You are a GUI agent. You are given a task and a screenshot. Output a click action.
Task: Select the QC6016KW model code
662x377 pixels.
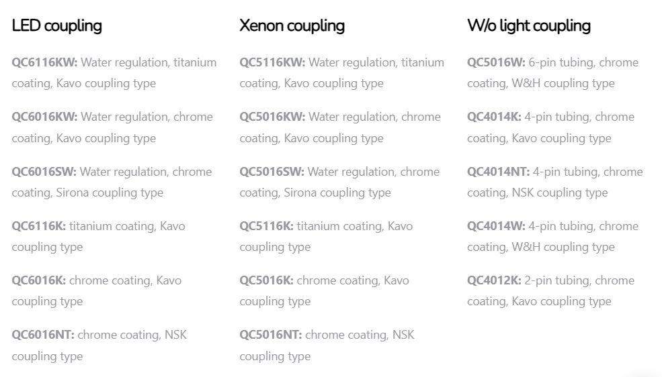pos(44,117)
